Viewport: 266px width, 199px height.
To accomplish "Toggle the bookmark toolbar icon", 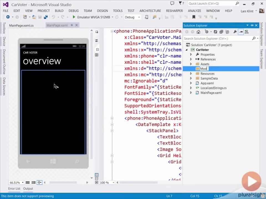I will (x=194, y=17).
